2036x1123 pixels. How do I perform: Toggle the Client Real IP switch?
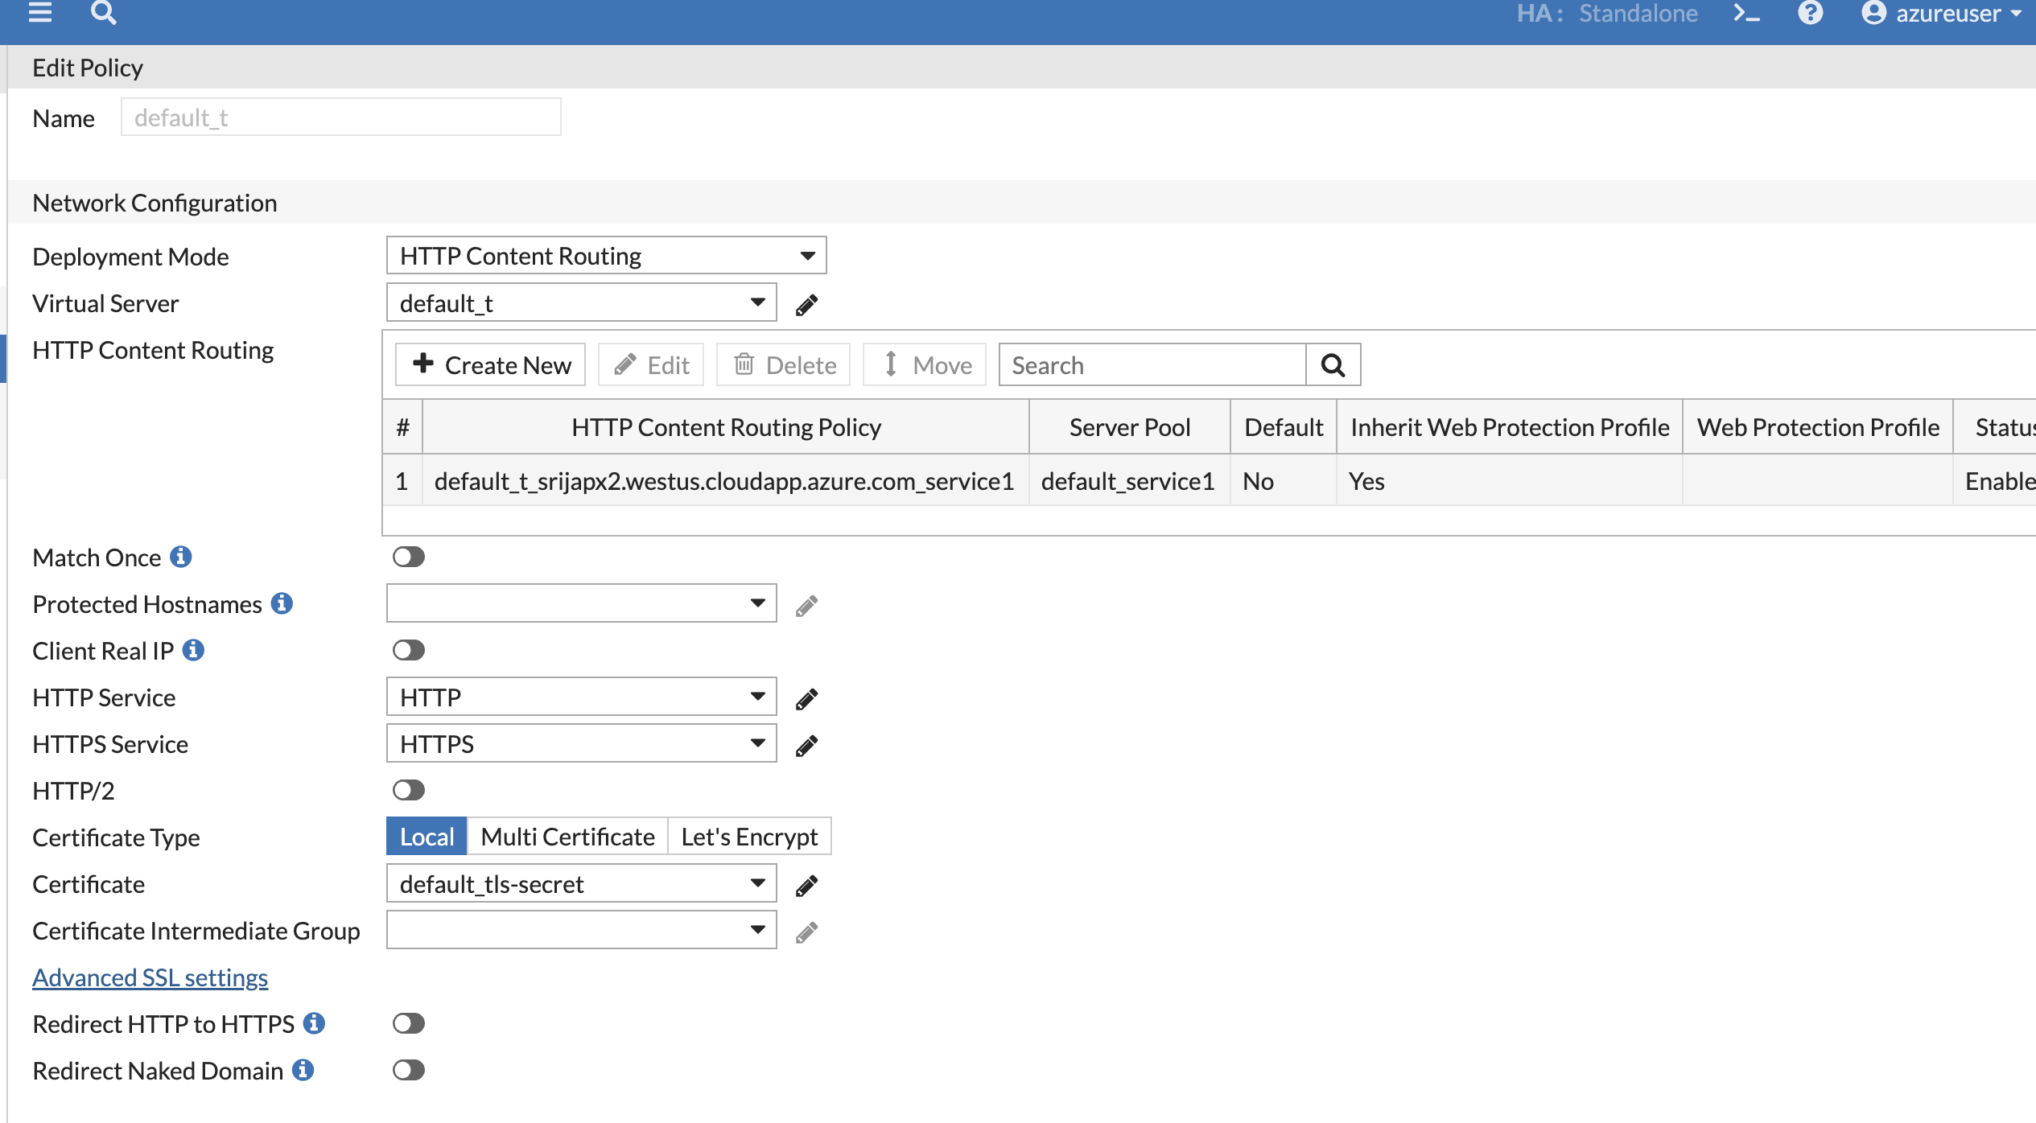(x=409, y=650)
